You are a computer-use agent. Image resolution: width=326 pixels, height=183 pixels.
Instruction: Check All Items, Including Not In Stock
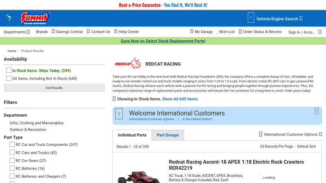tap(9, 78)
